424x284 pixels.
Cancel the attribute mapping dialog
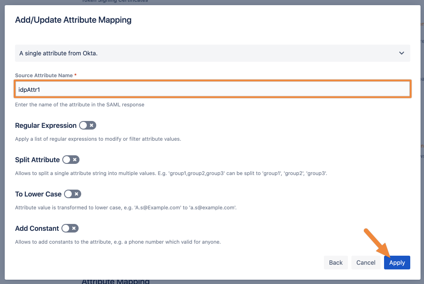pyautogui.click(x=366, y=263)
